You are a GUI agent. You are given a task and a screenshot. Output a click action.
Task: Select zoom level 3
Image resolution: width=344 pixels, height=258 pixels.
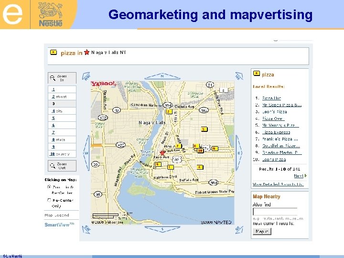pyautogui.click(x=62, y=104)
